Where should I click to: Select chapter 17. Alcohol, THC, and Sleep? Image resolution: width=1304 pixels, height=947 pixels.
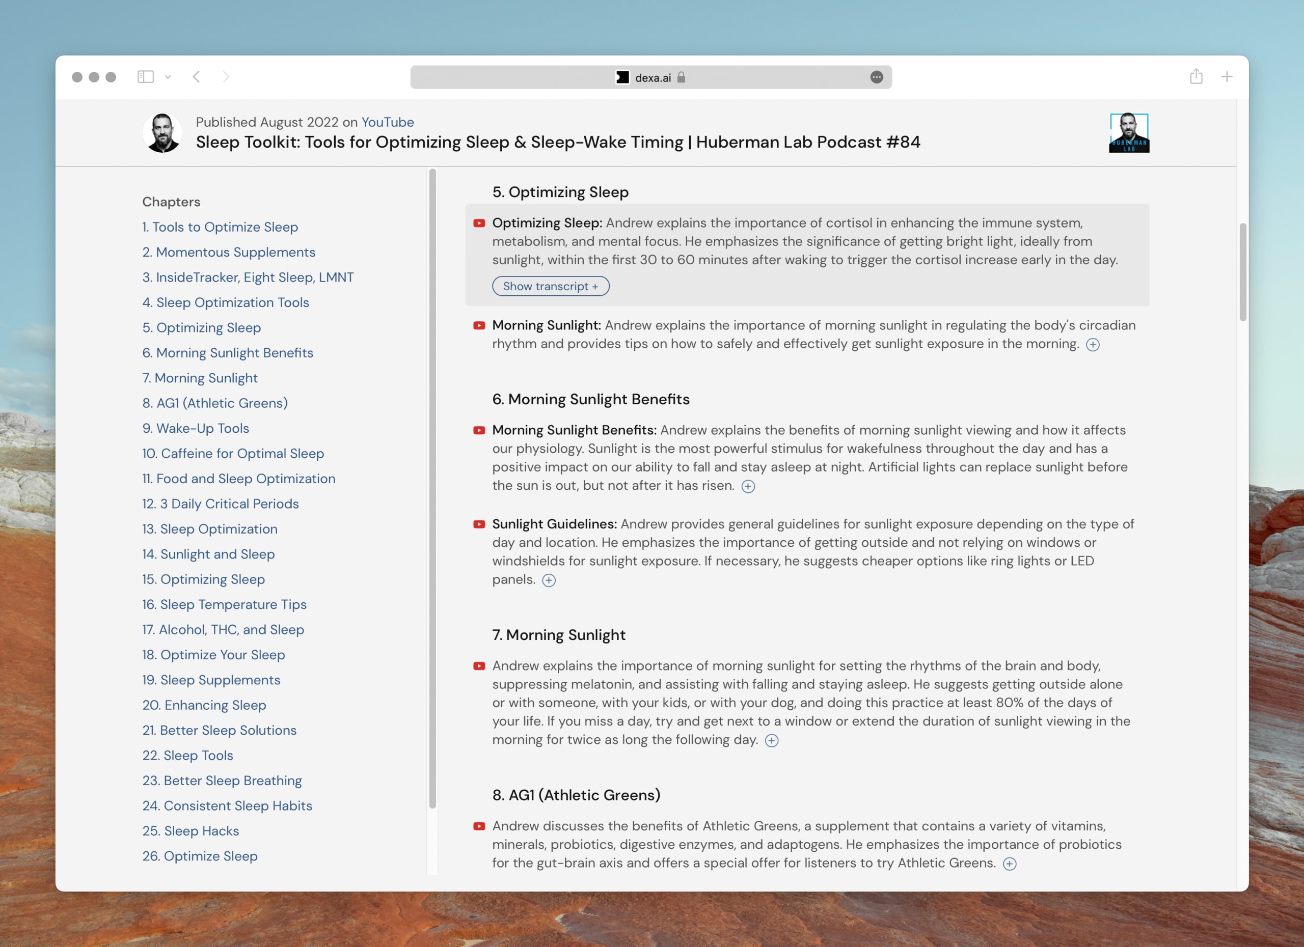click(223, 629)
